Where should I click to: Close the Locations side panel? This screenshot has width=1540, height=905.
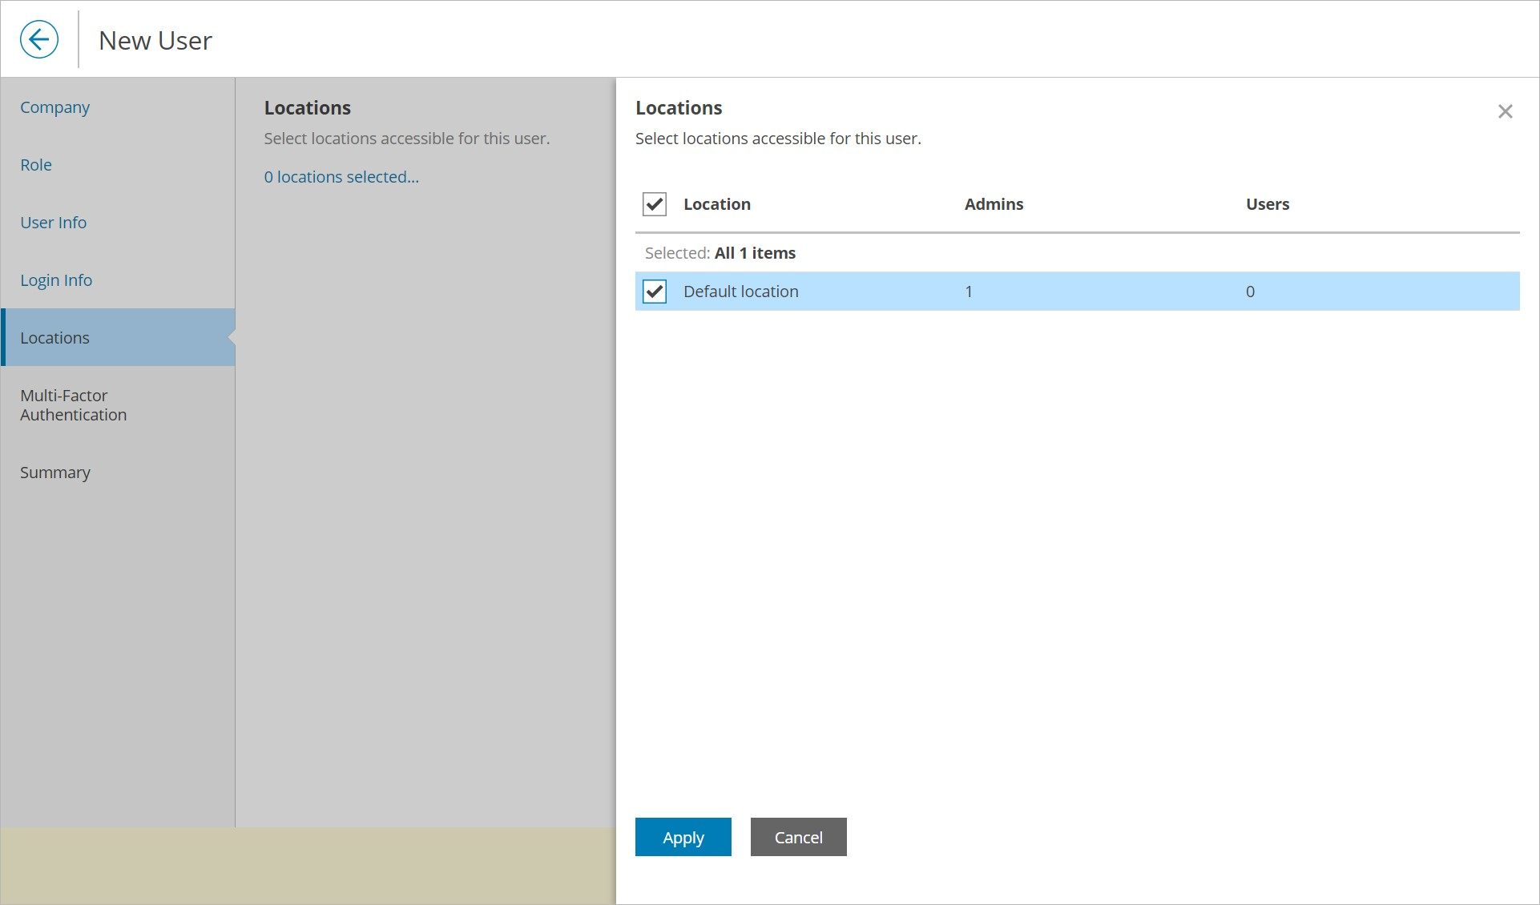(1505, 111)
